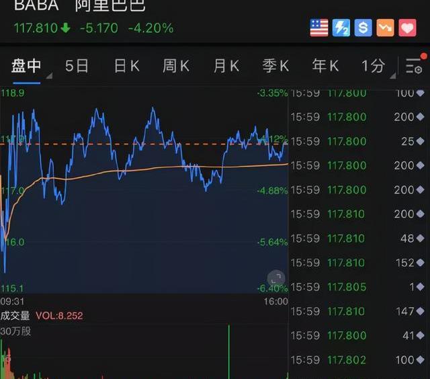Open the 年K yearly chart tab

tap(325, 66)
